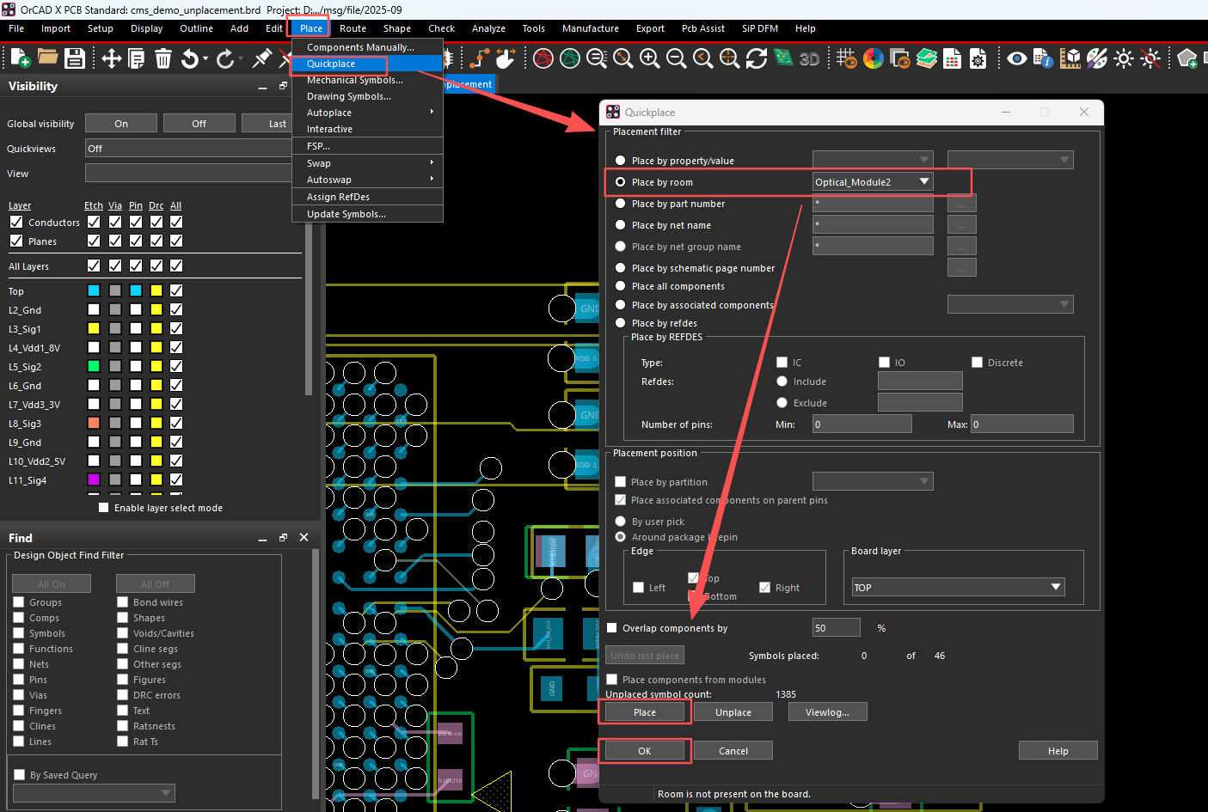
Task: Click the Move tool icon
Action: (111, 58)
